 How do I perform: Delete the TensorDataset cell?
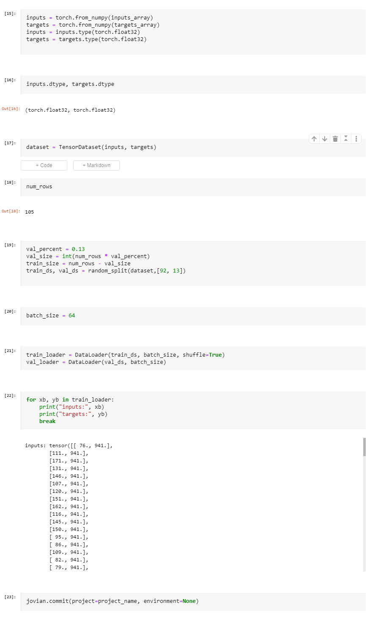(x=335, y=138)
